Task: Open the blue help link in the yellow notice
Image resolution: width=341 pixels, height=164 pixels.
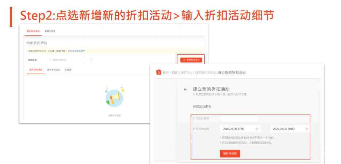Action: coord(76,51)
